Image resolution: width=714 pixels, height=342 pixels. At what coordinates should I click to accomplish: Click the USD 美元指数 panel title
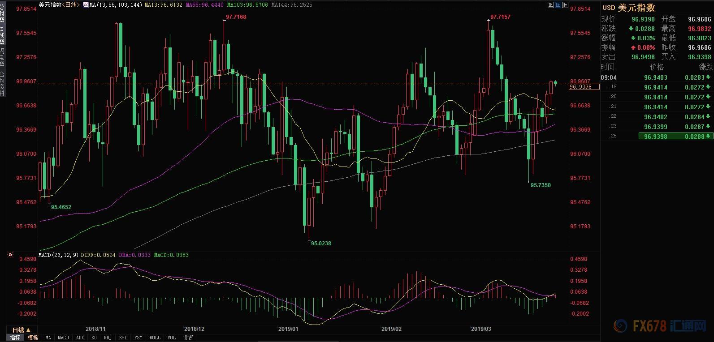pos(629,8)
